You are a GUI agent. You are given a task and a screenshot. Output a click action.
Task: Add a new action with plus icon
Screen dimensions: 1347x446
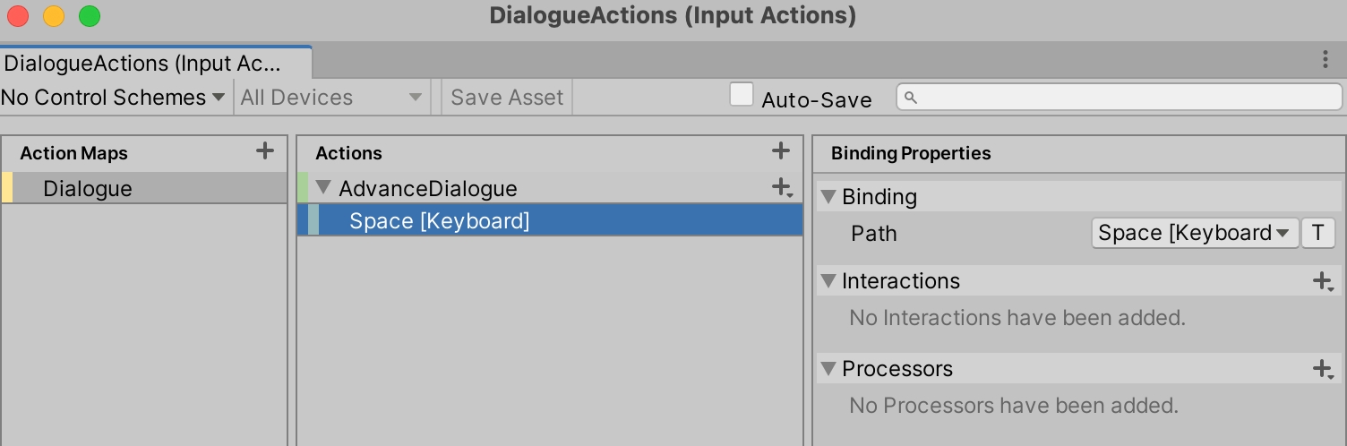781,151
